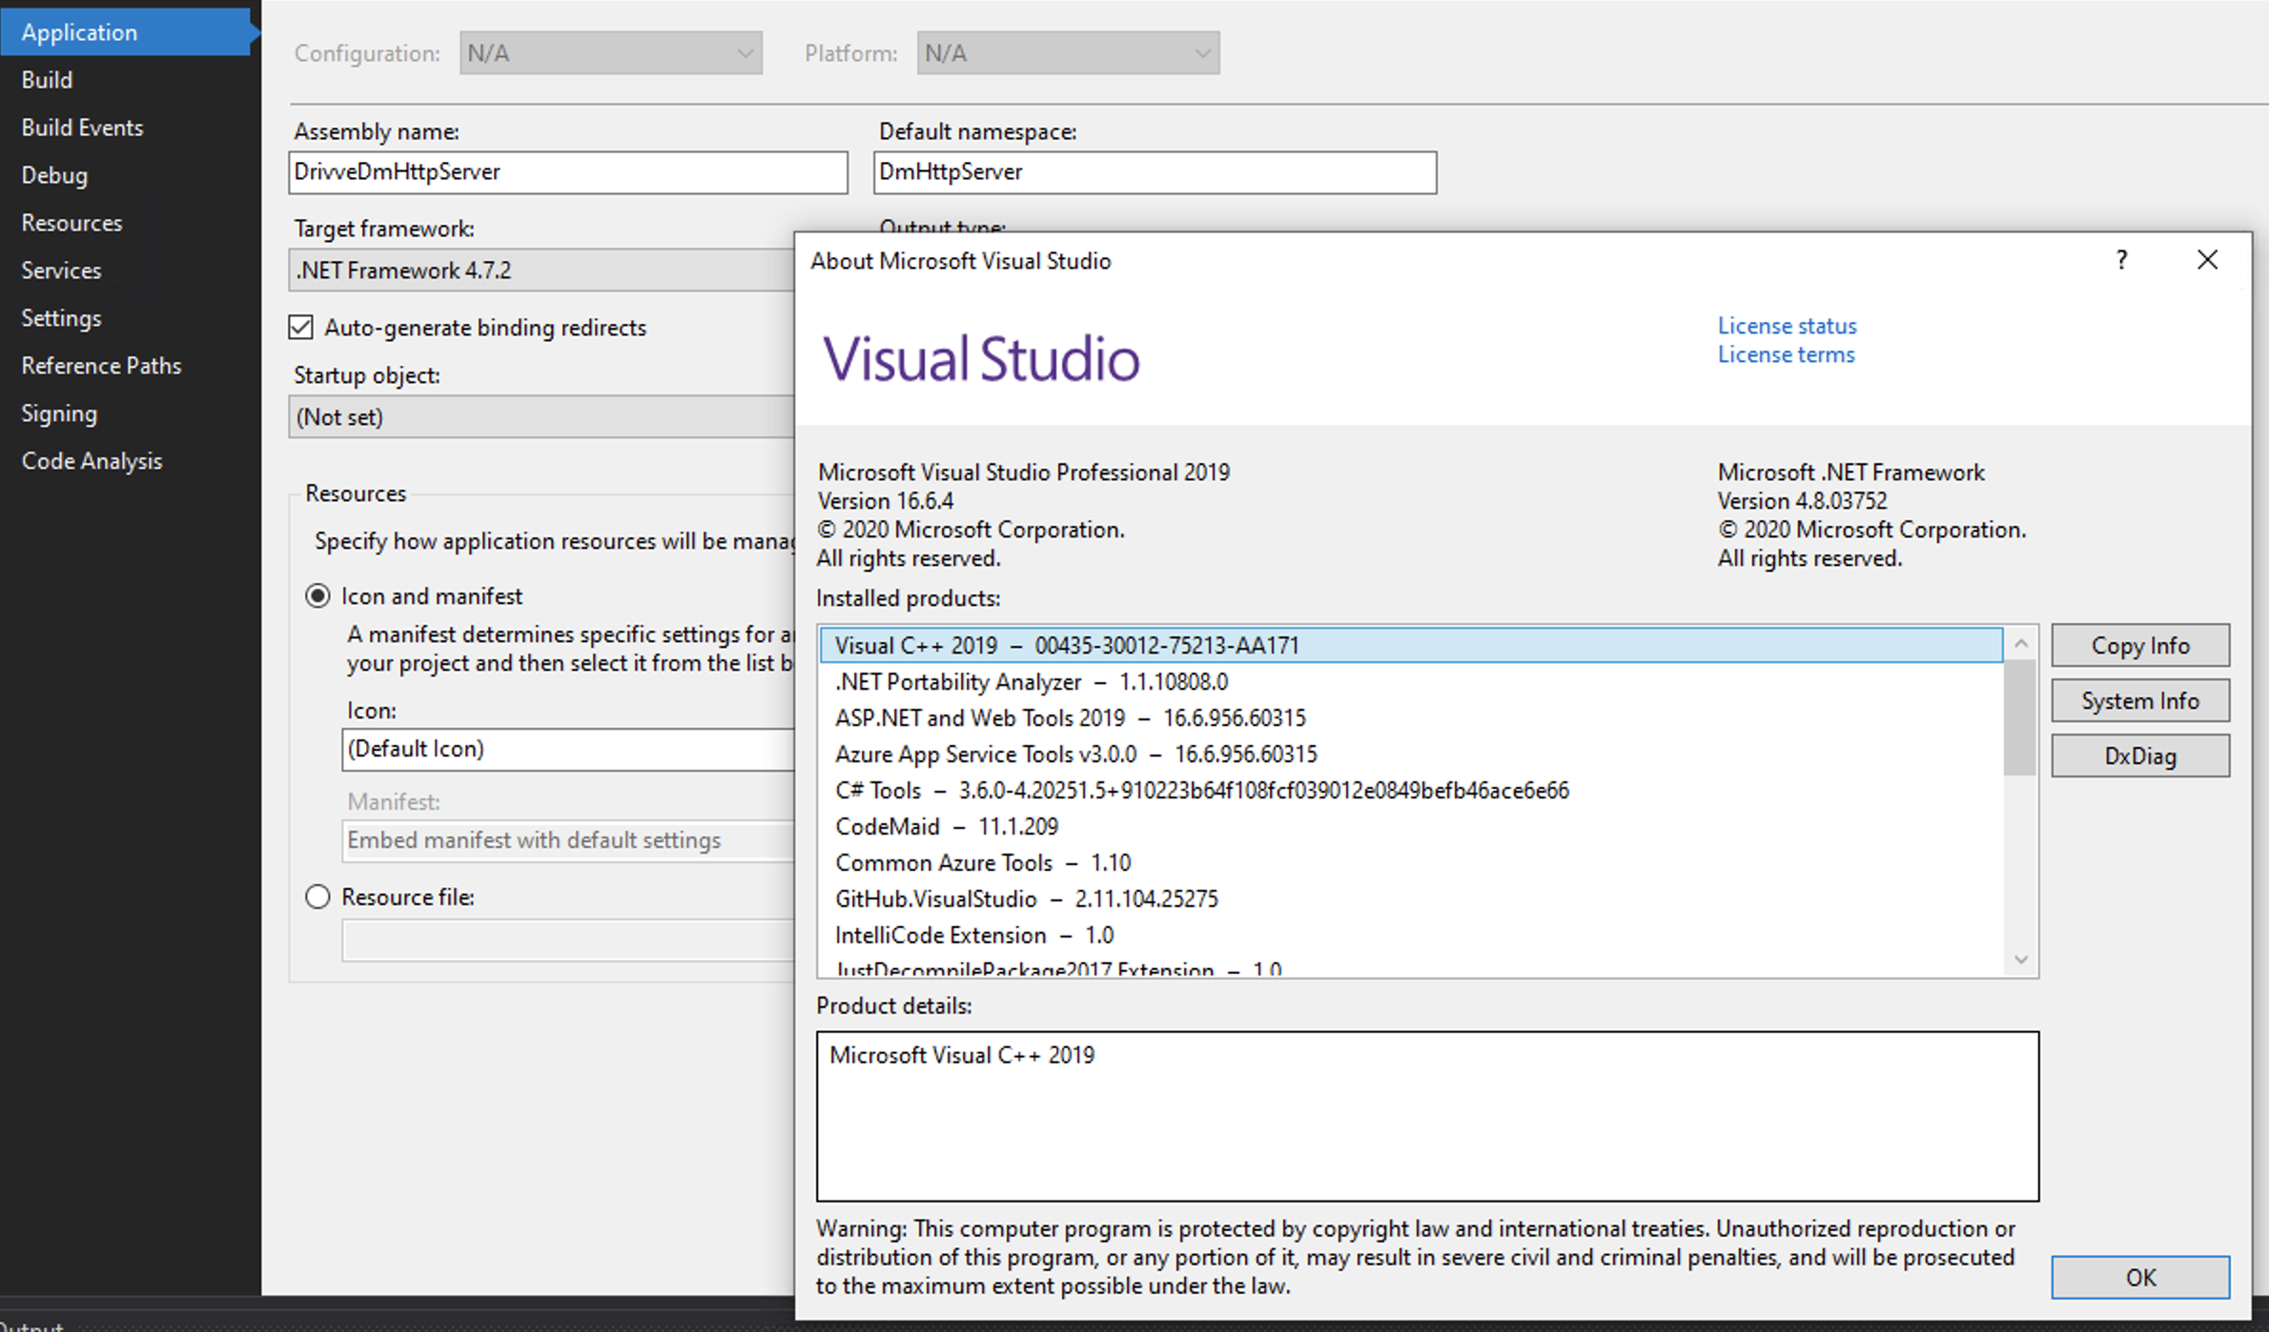Click the System Info button
The image size is (2269, 1332).
[x=2140, y=700]
